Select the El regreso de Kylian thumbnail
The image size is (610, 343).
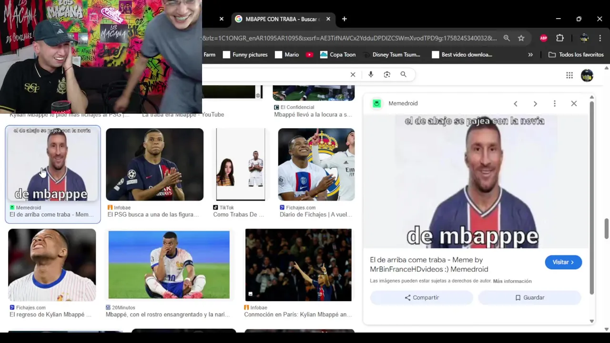point(52,265)
